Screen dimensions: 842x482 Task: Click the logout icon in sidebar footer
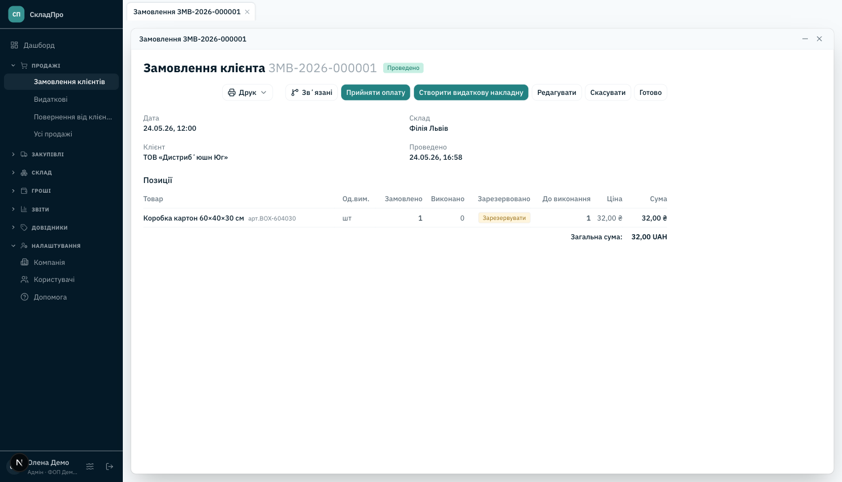click(110, 467)
